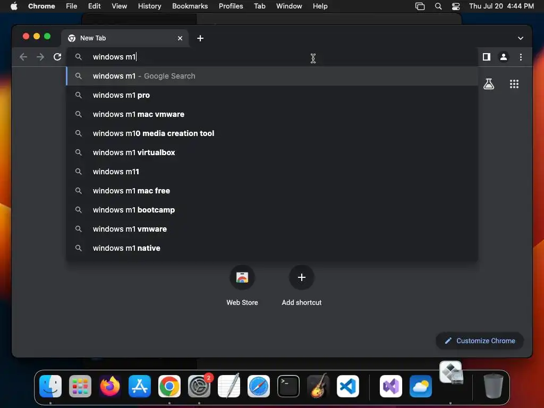Click the Customize Chrome button
The height and width of the screenshot is (408, 544).
(x=480, y=341)
